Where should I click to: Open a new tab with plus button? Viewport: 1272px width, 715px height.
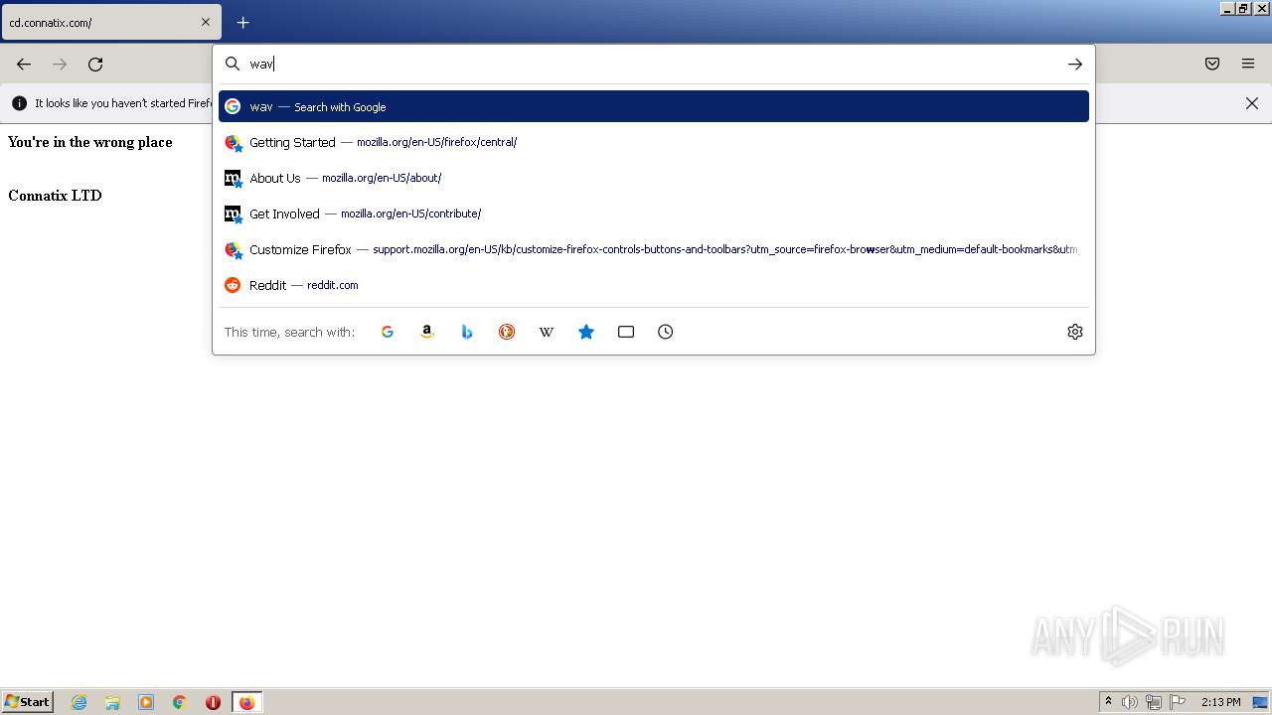pyautogui.click(x=242, y=22)
